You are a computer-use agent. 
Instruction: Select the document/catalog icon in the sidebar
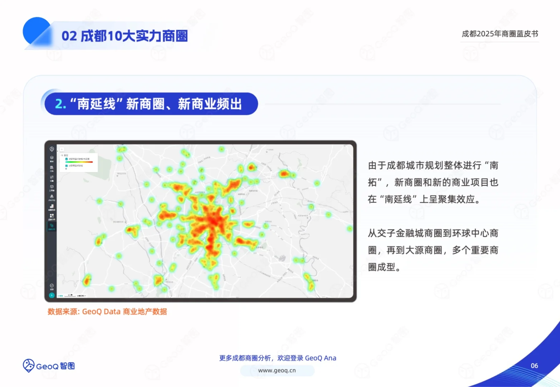pyautogui.click(x=52, y=166)
